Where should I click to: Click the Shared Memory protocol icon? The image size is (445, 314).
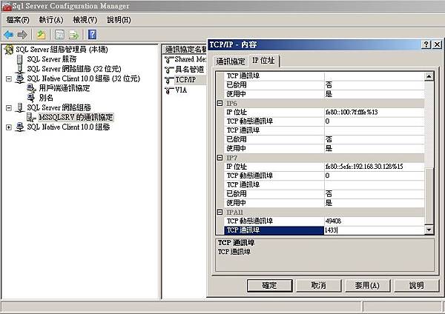tap(169, 59)
